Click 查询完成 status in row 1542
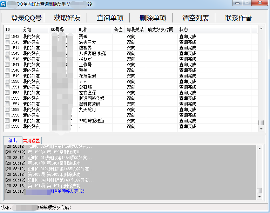 188,36
